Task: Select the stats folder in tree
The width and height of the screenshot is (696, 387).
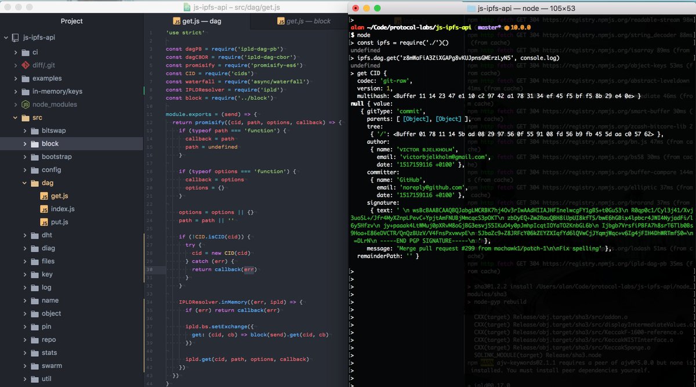Action: pos(49,353)
